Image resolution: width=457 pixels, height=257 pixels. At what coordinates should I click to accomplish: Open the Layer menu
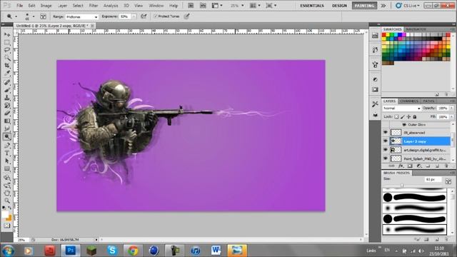pos(62,6)
